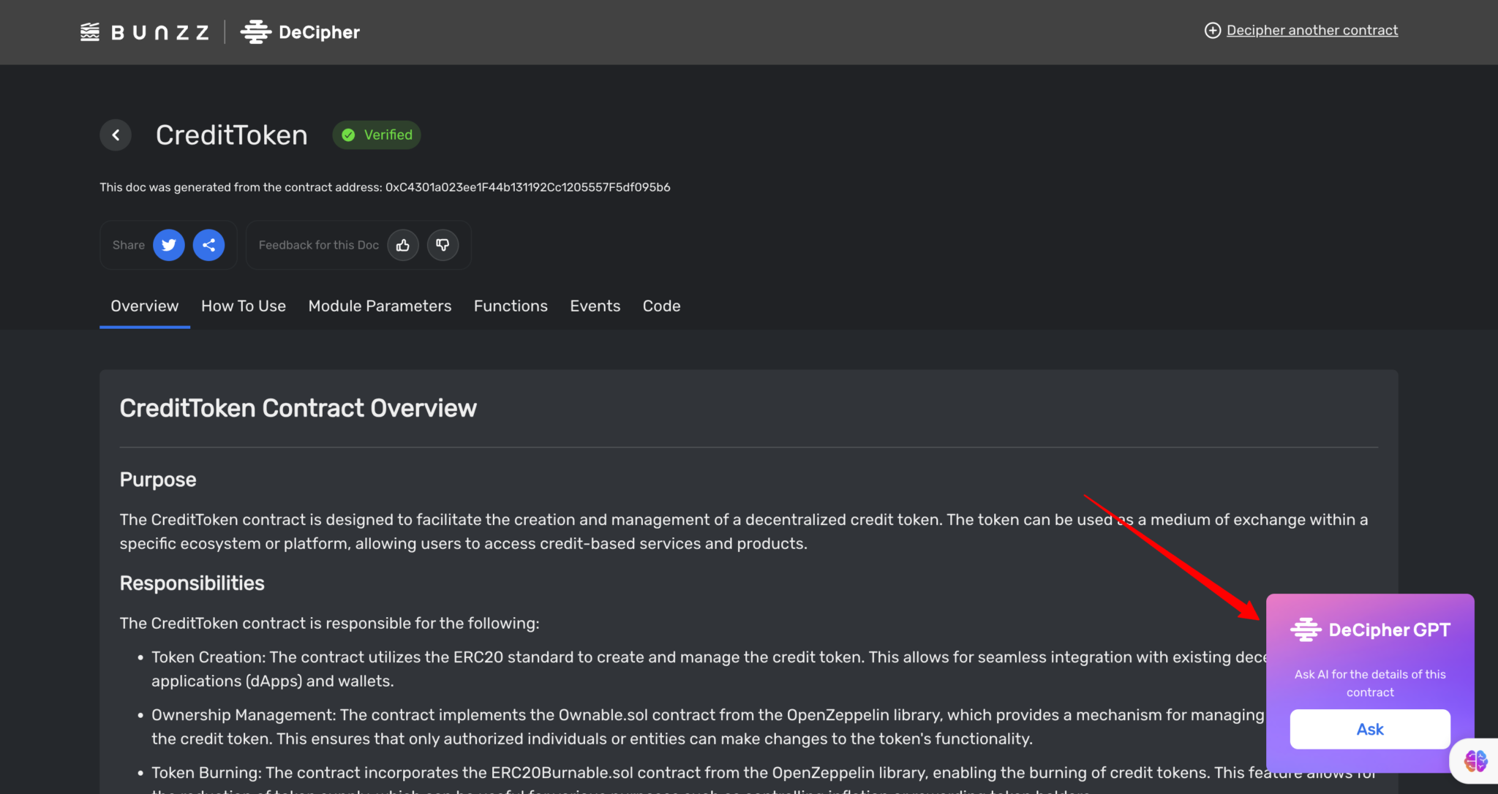The image size is (1498, 794).
Task: Open the Events tab
Action: click(595, 306)
